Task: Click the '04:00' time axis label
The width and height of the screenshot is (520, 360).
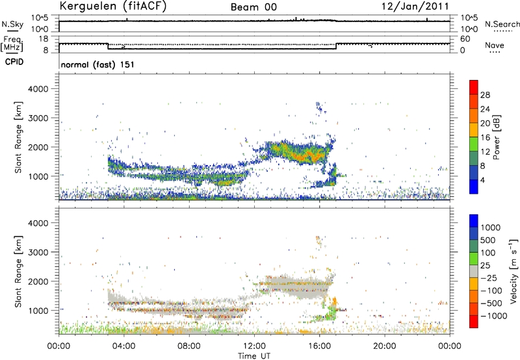Action: pos(124,346)
